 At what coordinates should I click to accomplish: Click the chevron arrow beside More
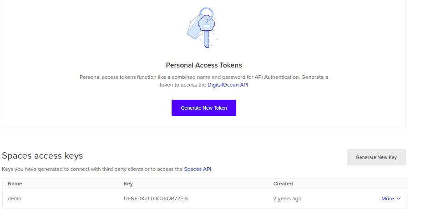tap(399, 198)
